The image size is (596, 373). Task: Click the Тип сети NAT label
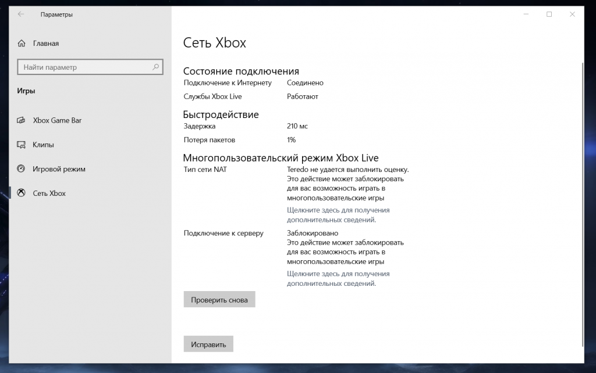[x=205, y=169]
